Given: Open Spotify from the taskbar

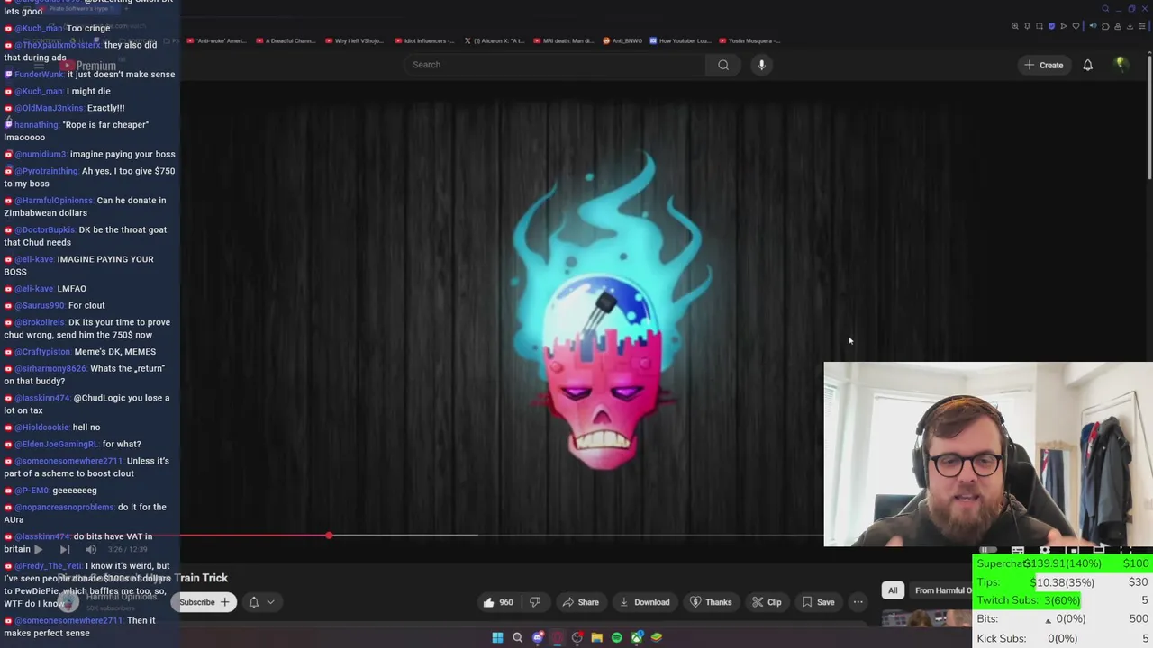Looking at the screenshot, I should [x=616, y=637].
